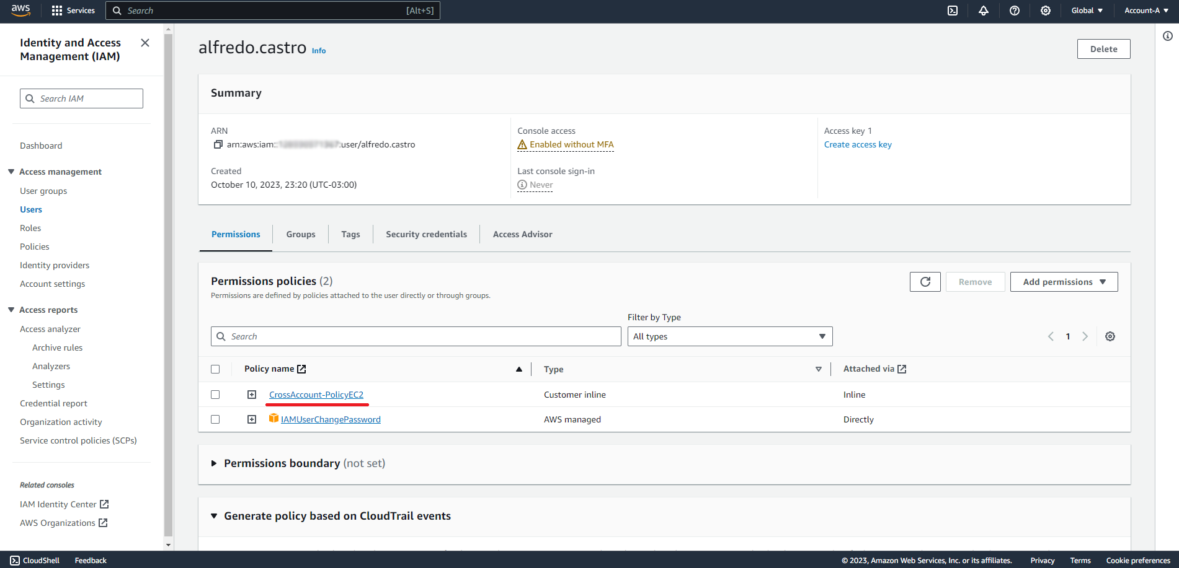Switch to the Security credentials tab
The image size is (1179, 568).
coord(427,234)
